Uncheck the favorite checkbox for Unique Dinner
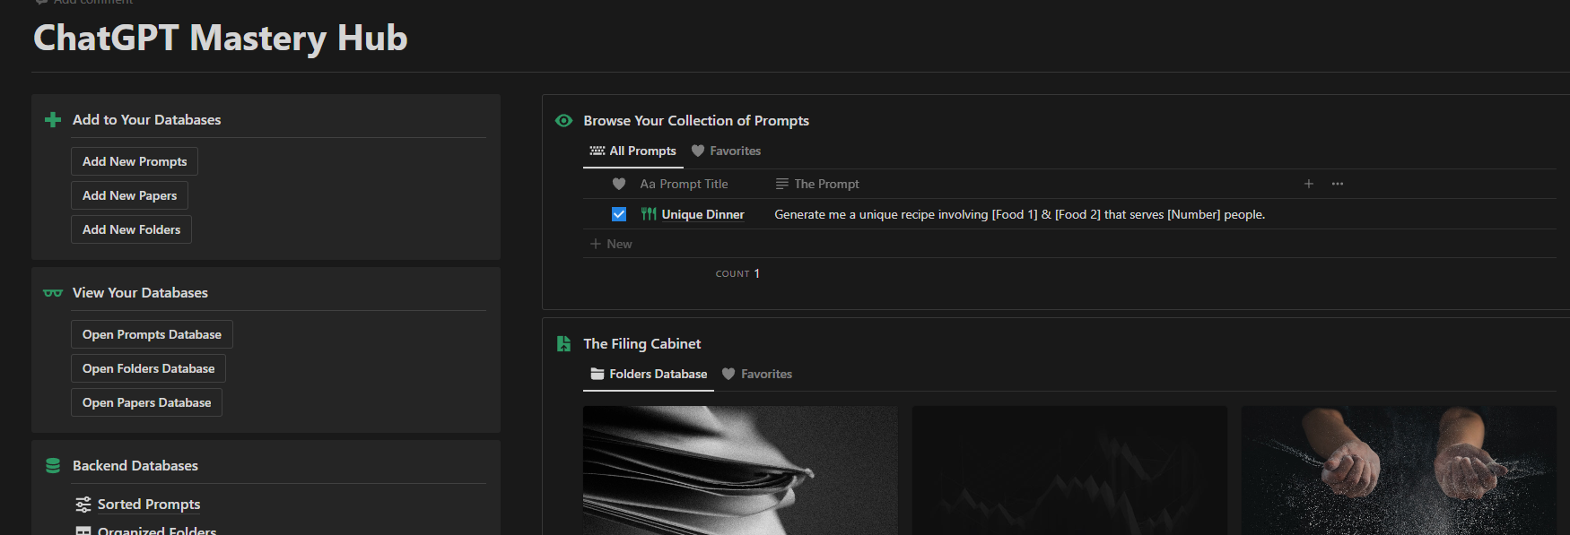The width and height of the screenshot is (1570, 535). pos(619,214)
